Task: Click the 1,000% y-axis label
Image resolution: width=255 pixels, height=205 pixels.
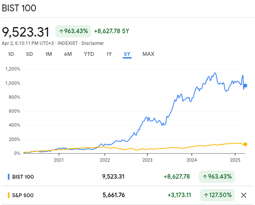Action: click(x=13, y=83)
